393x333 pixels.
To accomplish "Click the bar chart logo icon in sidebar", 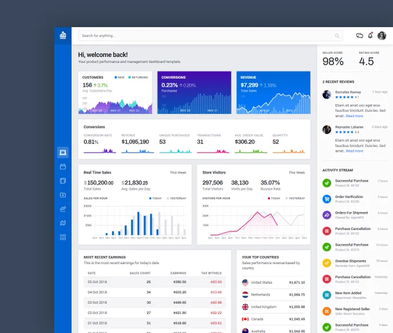I will click(x=63, y=35).
